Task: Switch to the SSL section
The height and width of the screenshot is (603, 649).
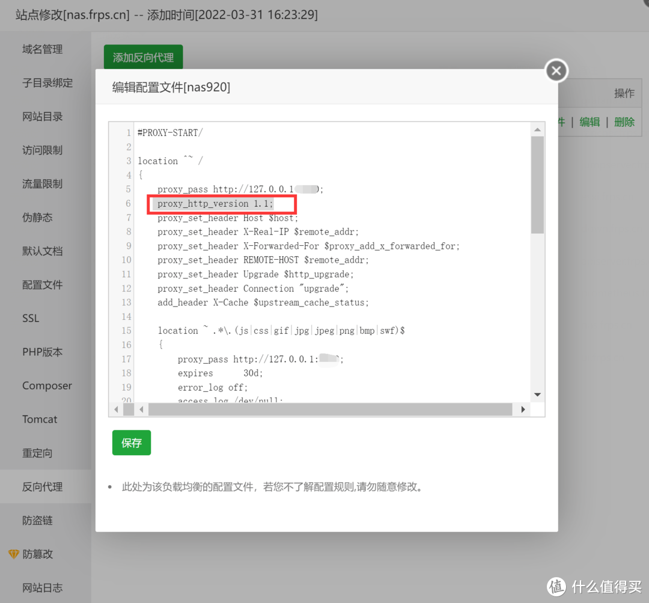Action: pyautogui.click(x=31, y=318)
